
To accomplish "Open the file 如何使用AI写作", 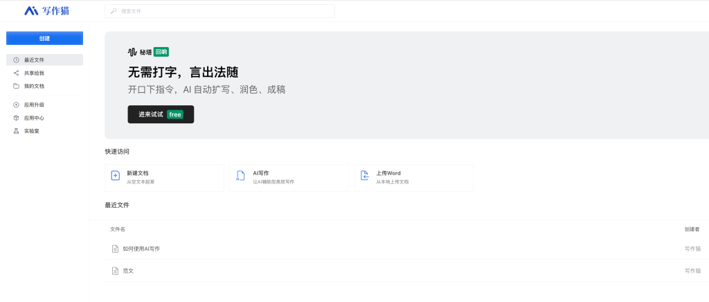I will [141, 249].
